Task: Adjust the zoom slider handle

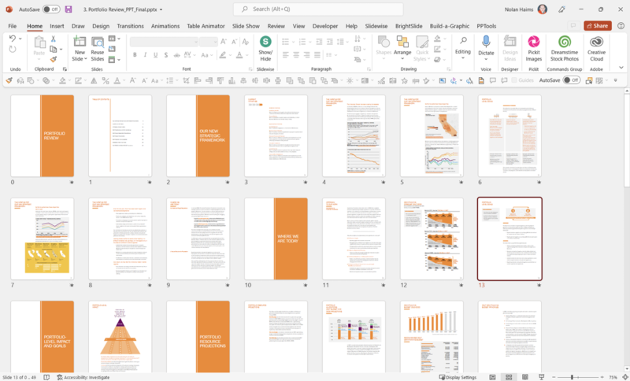Action: (572, 377)
